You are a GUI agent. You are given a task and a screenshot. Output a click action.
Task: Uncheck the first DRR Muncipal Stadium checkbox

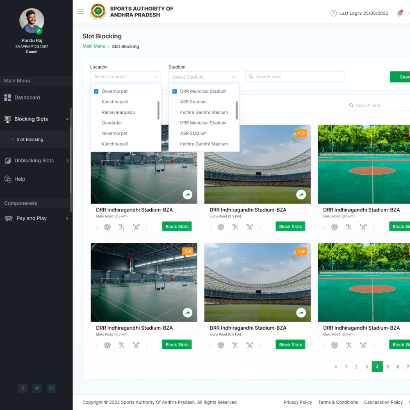175,91
